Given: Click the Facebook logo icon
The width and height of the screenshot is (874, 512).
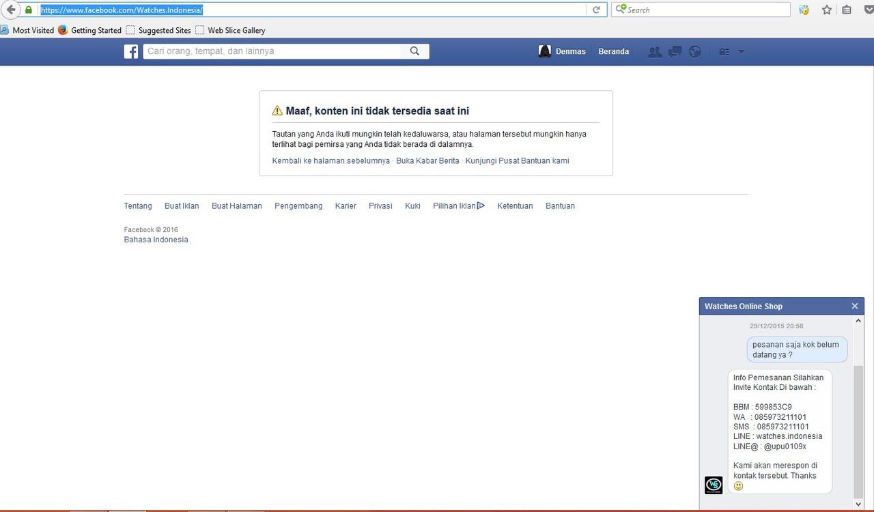Looking at the screenshot, I should [x=131, y=51].
